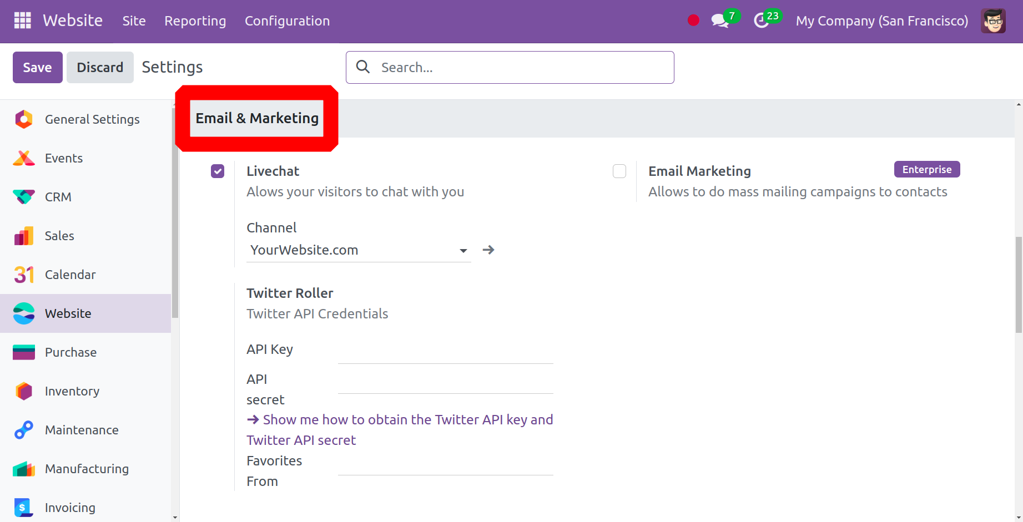Click the Discard button

tap(100, 68)
